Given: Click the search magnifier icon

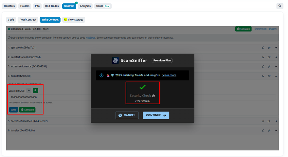Looking at the screenshot, I should 279,6.
